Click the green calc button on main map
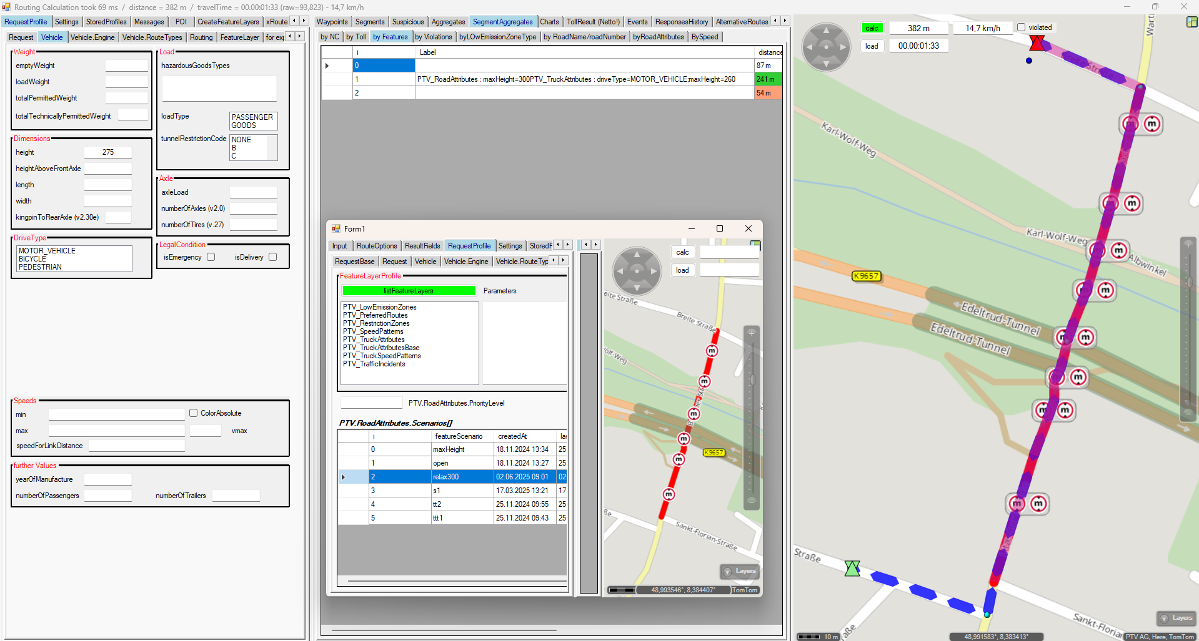The image size is (1199, 641). 872,28
